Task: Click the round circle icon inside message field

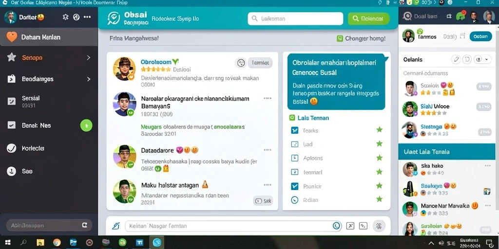Action: click(x=336, y=226)
